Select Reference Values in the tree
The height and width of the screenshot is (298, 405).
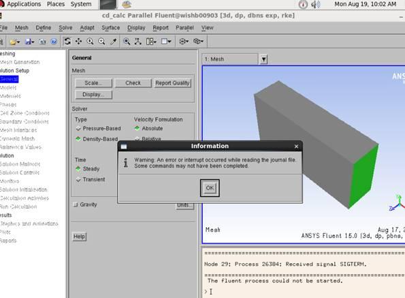20,147
